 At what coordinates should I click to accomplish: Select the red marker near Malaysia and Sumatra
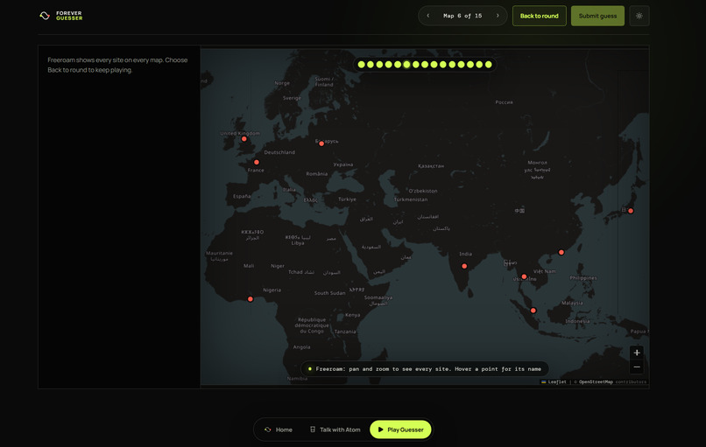point(533,311)
